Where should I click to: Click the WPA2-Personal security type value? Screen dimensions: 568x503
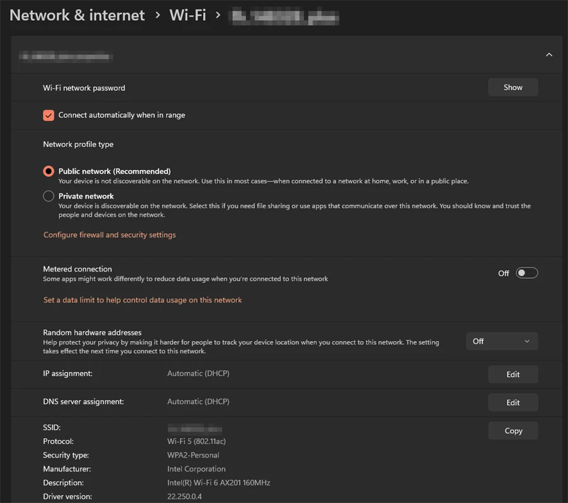pos(193,455)
